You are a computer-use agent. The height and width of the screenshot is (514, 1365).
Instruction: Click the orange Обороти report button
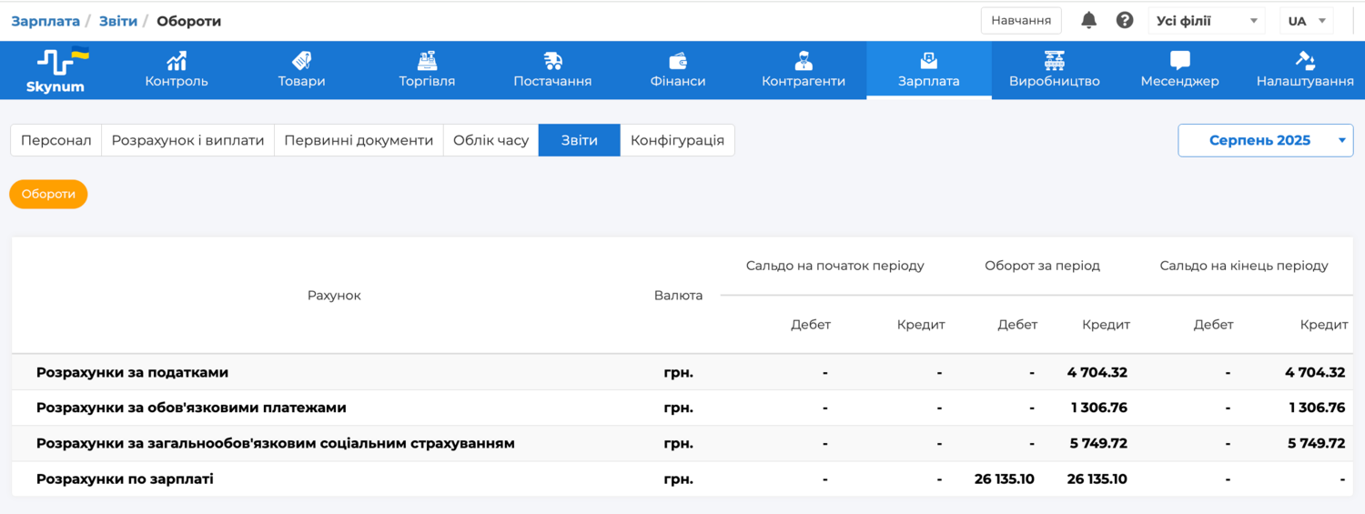coord(48,194)
